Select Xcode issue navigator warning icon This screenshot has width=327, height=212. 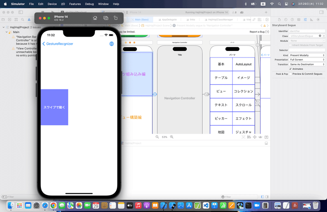29,20
